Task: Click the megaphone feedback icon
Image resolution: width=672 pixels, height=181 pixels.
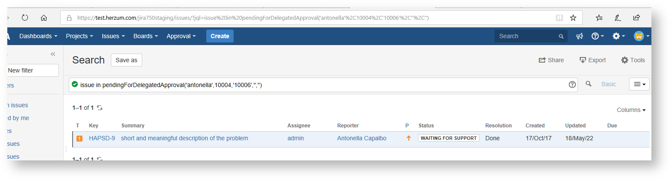Action: tap(580, 36)
